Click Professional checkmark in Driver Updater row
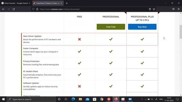This screenshot has width=182, height=102. point(111,39)
